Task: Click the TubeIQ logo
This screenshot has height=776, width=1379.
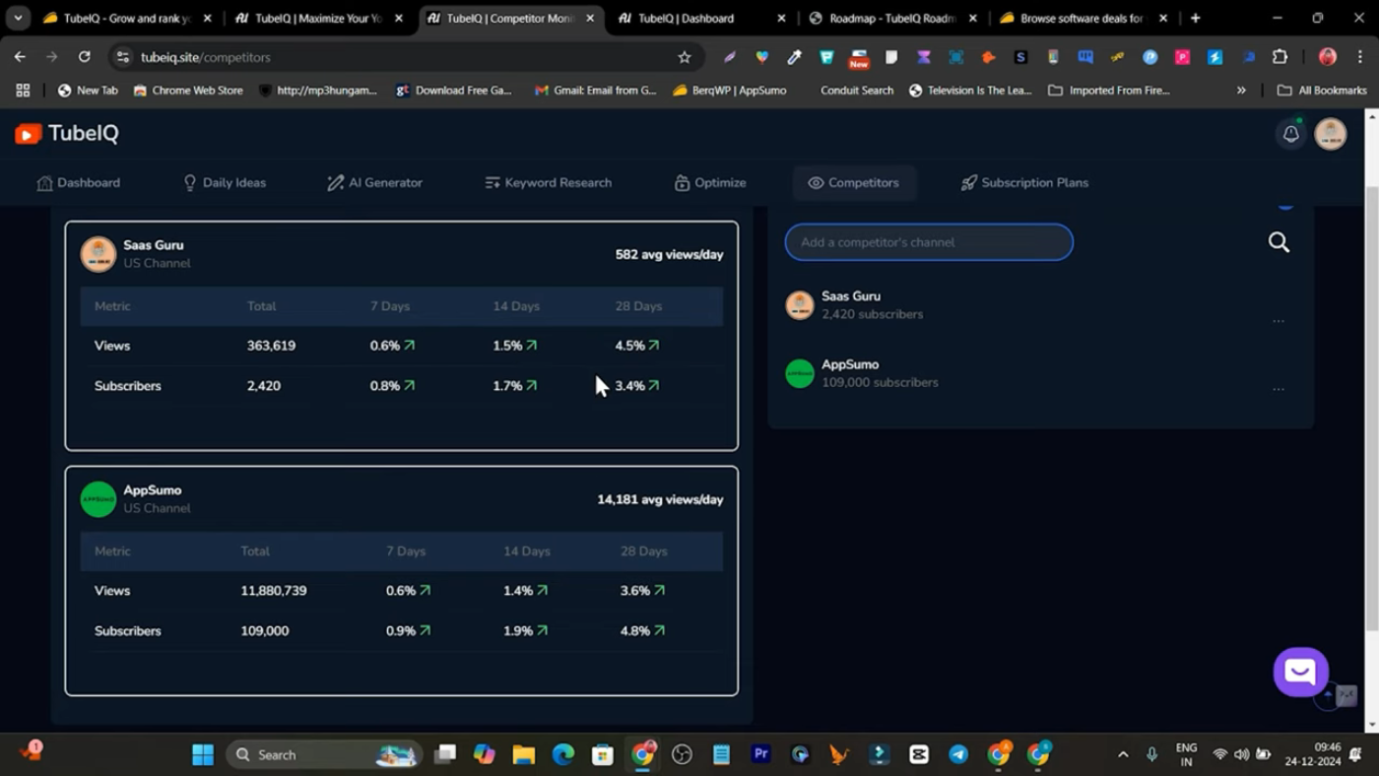Action: click(67, 134)
